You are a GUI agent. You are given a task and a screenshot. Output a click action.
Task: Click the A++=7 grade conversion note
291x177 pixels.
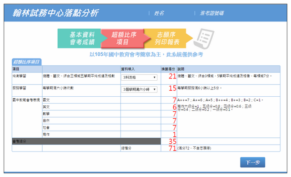click(220, 100)
